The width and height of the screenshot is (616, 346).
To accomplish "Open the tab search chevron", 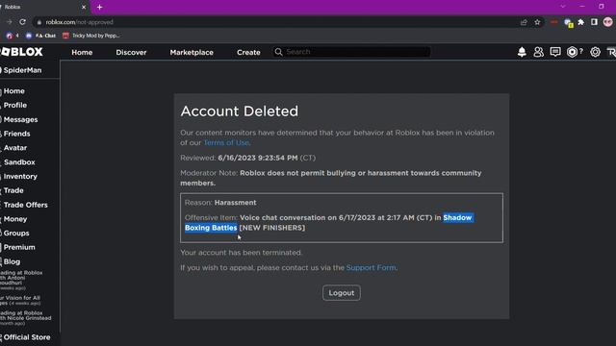I will click(563, 7).
